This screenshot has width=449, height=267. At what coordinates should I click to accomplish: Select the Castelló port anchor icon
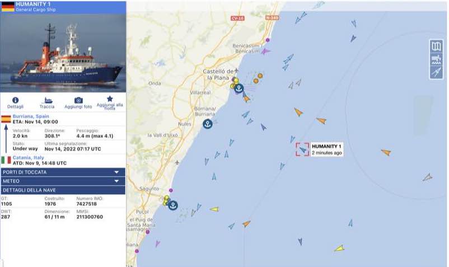coord(239,88)
